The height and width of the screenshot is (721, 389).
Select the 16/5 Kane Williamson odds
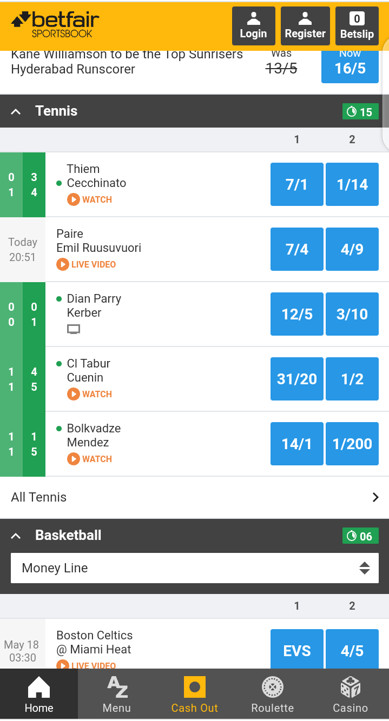pos(350,66)
